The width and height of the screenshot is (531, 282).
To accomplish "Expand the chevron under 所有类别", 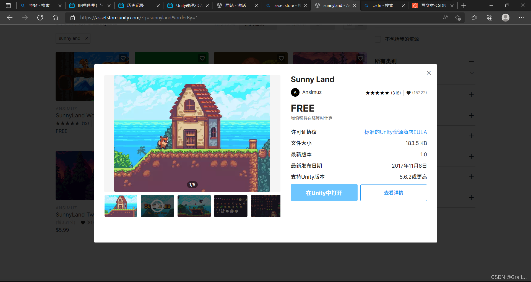I will [472, 73].
